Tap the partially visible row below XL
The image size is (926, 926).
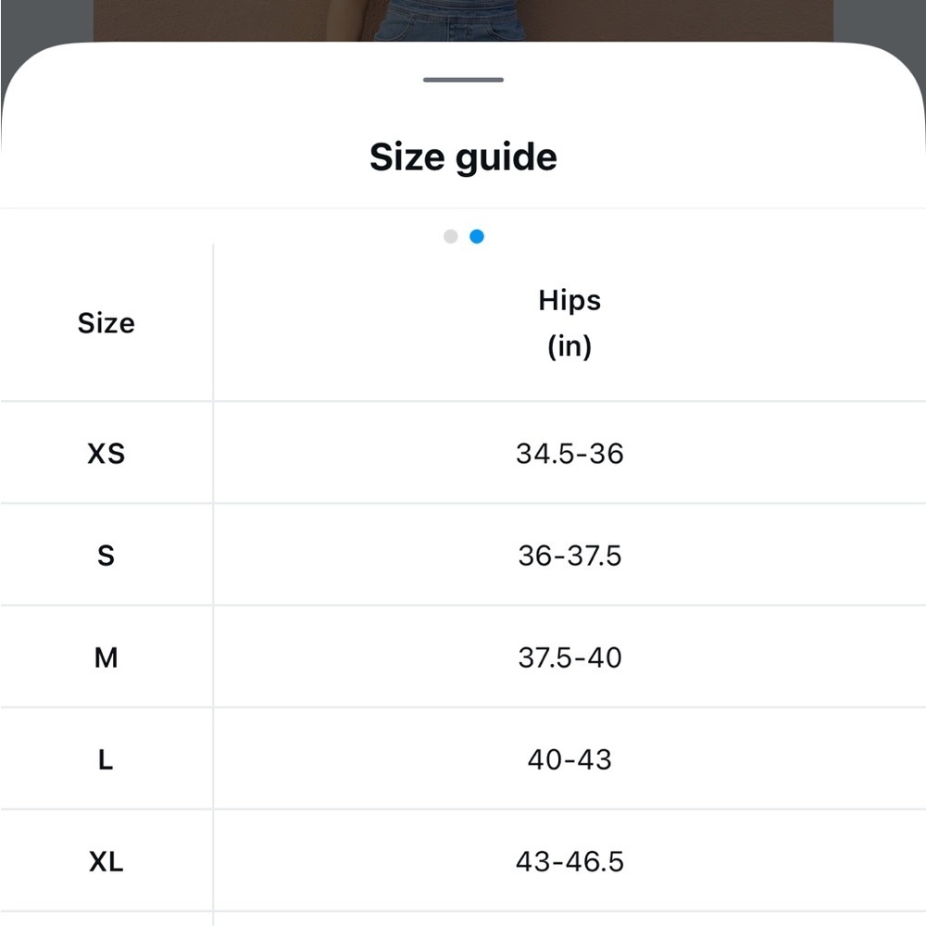pyautogui.click(x=463, y=920)
